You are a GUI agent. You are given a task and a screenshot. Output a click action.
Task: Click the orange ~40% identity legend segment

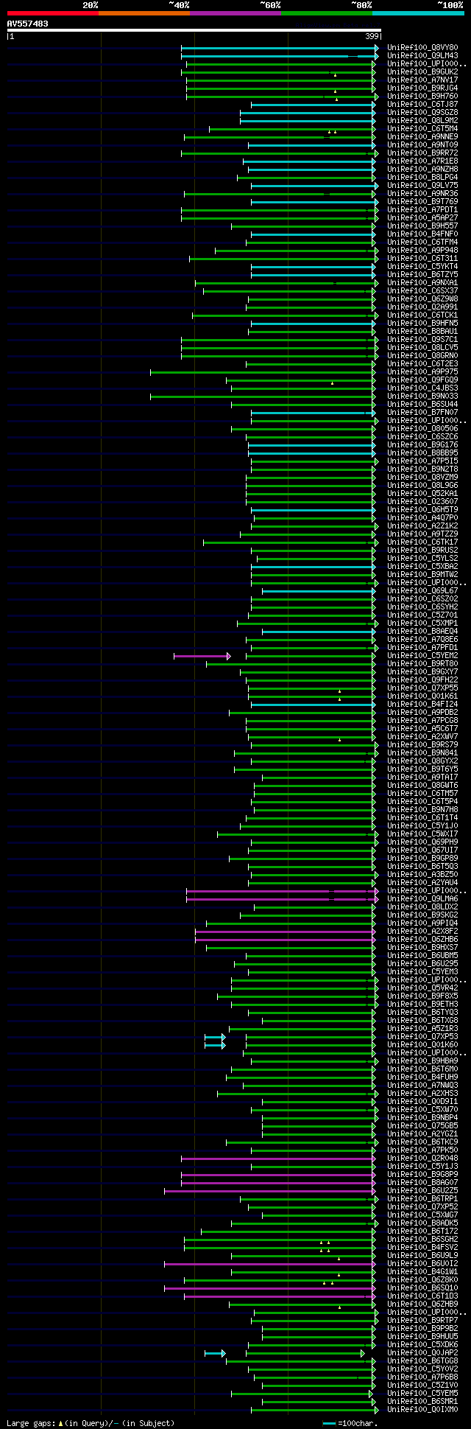click(144, 13)
